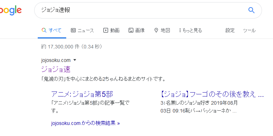Click the map pin icon beside 地図
This screenshot has width=273, height=136.
pyautogui.click(x=156, y=31)
